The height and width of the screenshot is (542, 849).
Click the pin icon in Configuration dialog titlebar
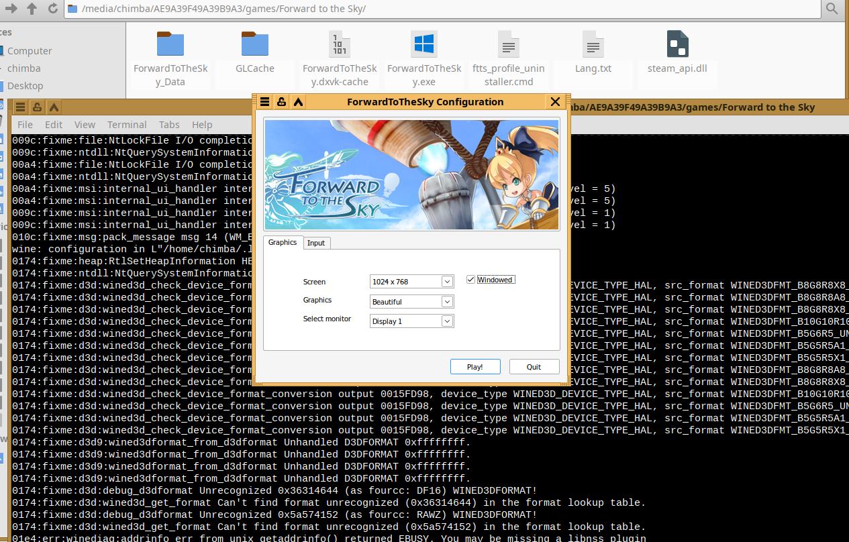click(x=281, y=102)
